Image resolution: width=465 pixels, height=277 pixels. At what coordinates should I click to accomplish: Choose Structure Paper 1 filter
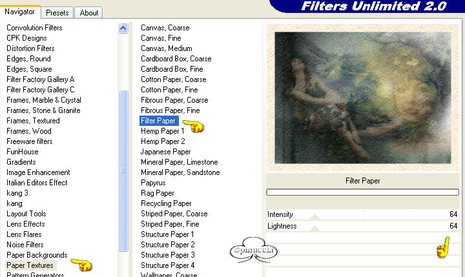(167, 234)
